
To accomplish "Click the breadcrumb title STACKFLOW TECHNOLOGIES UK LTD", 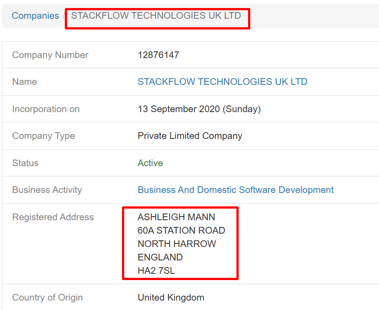I will (x=156, y=16).
